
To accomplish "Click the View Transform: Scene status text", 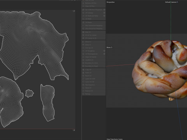I will (x=115, y=139).
